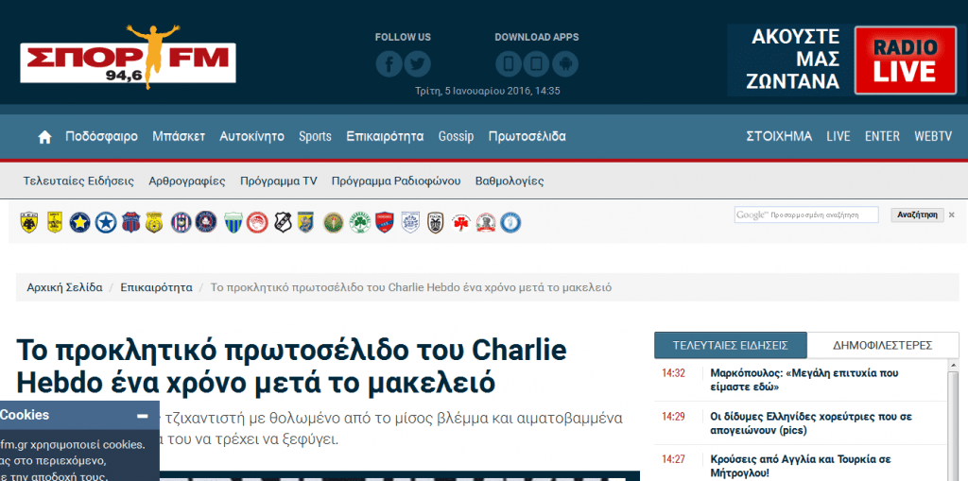The height and width of the screenshot is (481, 968).
Task: Open the Πρωτοσέλιδα menu
Action: 527,136
